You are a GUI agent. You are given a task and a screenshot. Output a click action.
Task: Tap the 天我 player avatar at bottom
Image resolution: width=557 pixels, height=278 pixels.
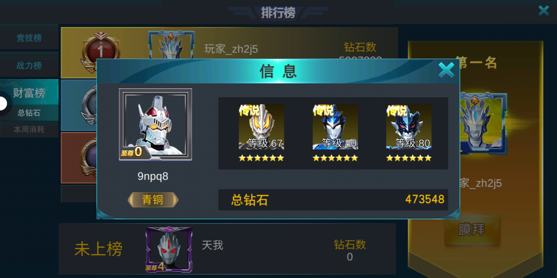coord(169,249)
